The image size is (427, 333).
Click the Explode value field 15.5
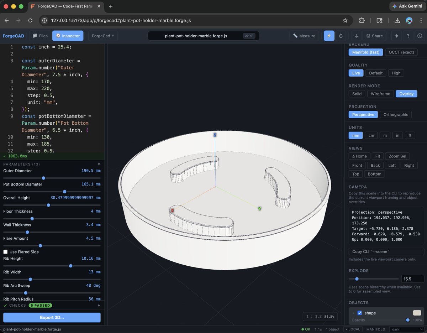413,279
